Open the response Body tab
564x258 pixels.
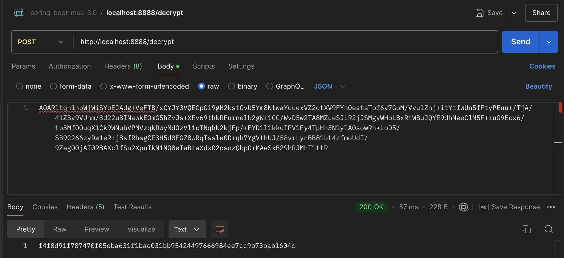pos(15,207)
